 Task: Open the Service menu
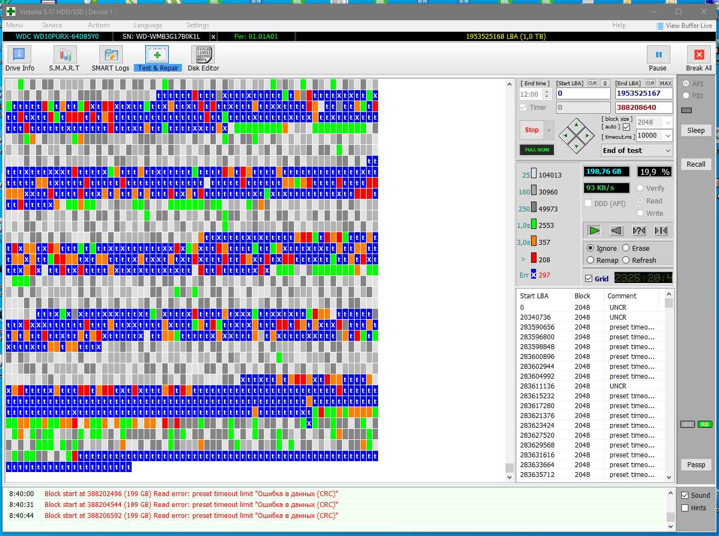point(52,25)
